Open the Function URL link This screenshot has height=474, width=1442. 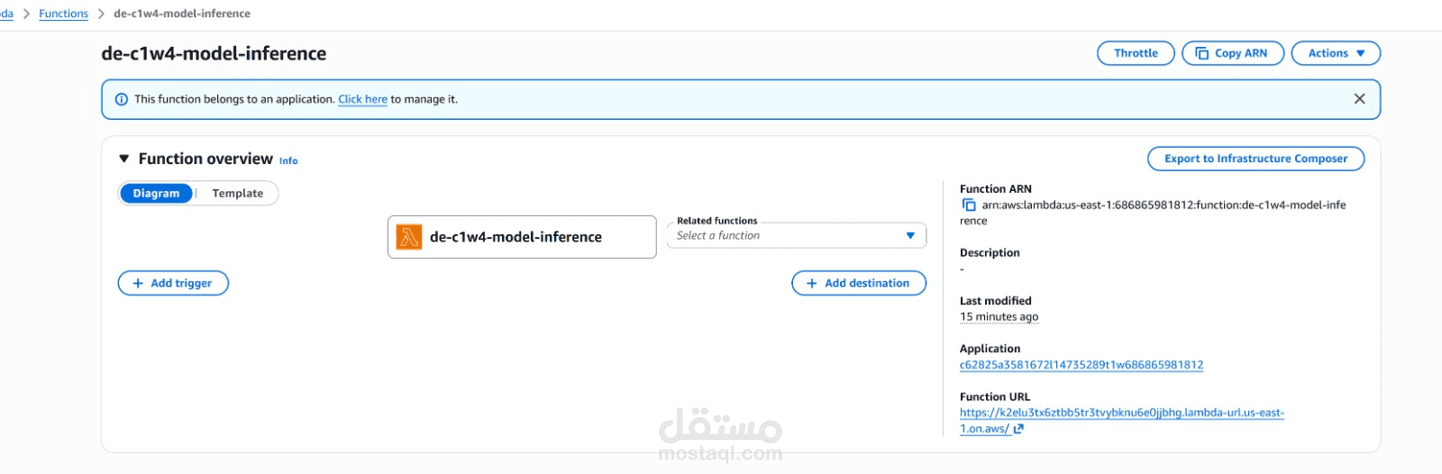pyautogui.click(x=1122, y=421)
